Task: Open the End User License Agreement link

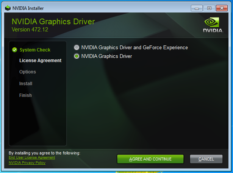Action: (32, 157)
